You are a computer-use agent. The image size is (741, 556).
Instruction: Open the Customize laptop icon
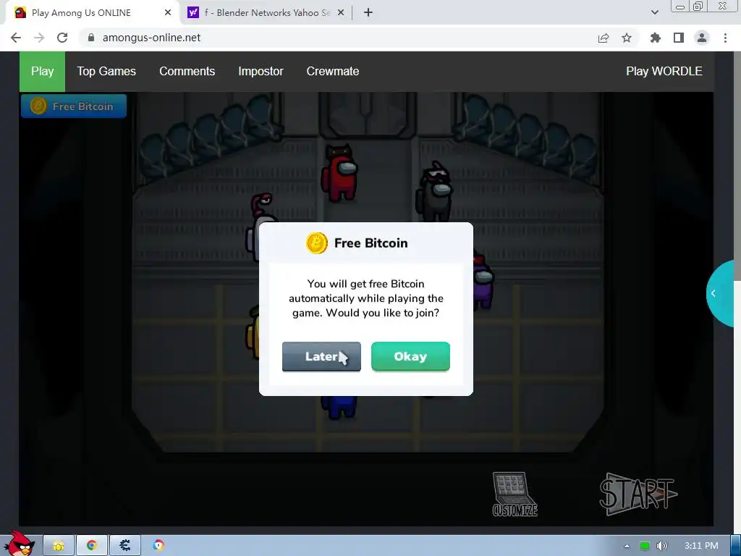(515, 494)
